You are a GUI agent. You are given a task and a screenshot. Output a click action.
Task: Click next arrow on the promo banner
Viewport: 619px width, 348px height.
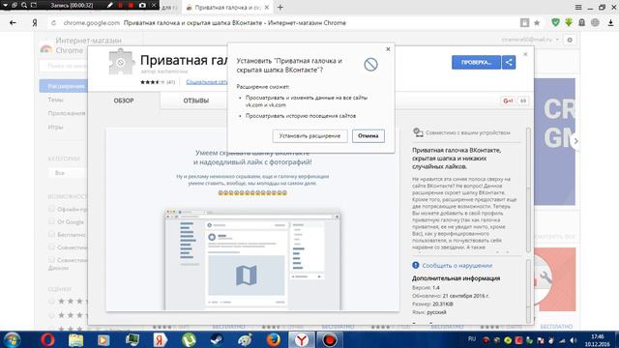coord(575,141)
